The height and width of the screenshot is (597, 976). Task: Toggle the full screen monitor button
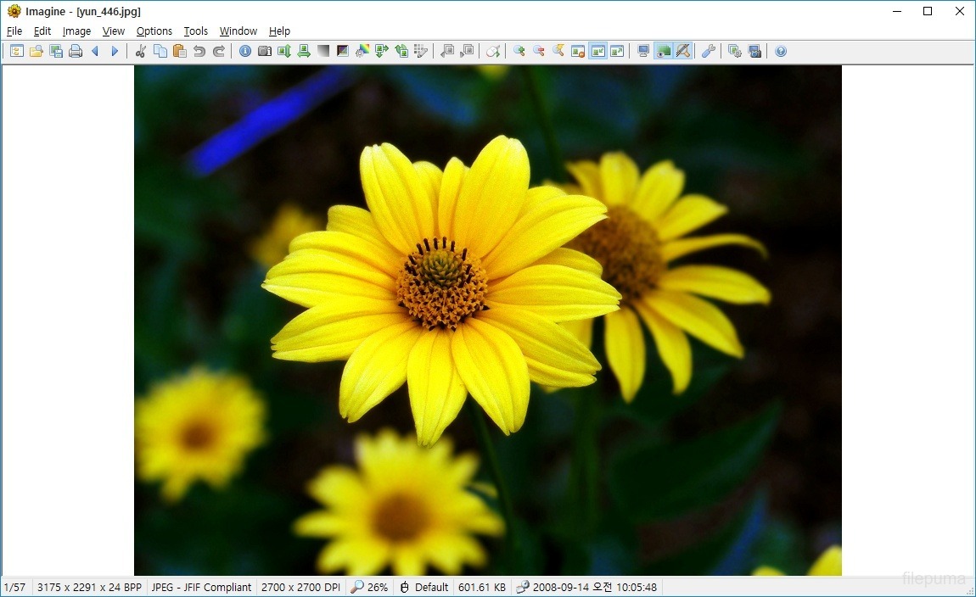click(643, 52)
